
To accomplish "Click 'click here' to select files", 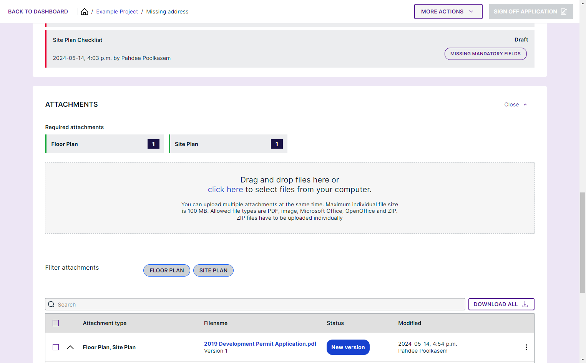I will (x=225, y=189).
